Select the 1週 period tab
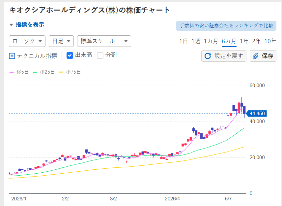282x206 pixels. click(196, 41)
